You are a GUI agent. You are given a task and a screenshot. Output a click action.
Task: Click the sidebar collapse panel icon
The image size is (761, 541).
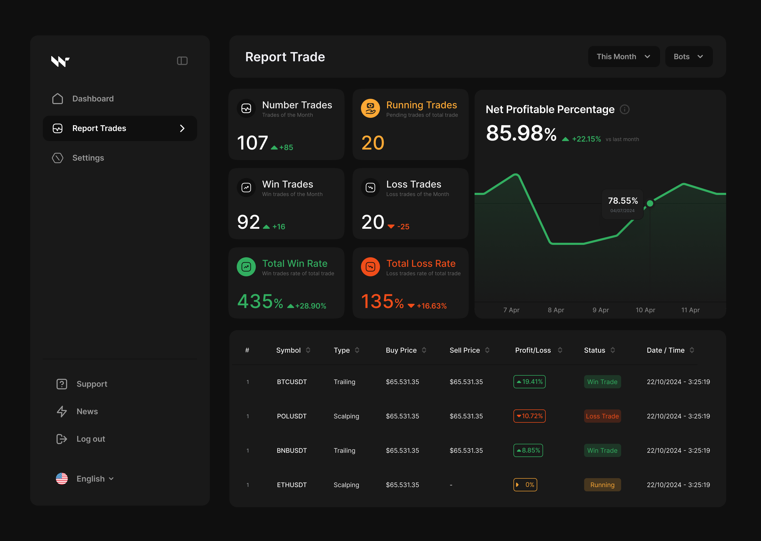coord(182,61)
